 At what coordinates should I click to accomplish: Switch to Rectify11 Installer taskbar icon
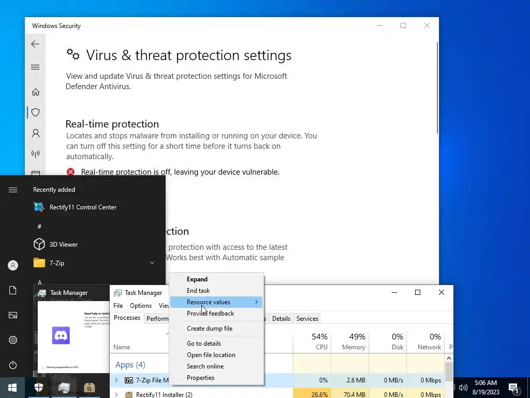(89, 388)
